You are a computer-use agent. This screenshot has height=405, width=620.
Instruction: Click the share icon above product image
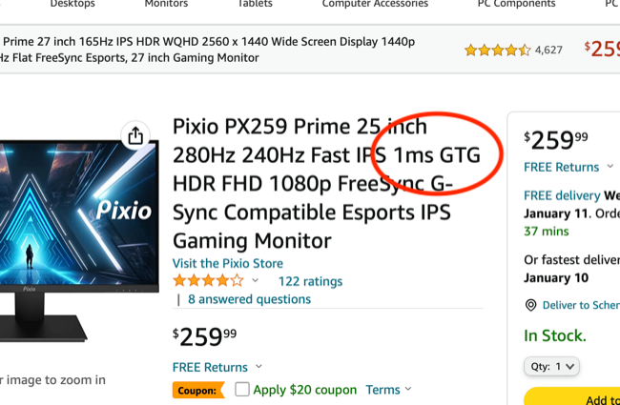pos(135,136)
